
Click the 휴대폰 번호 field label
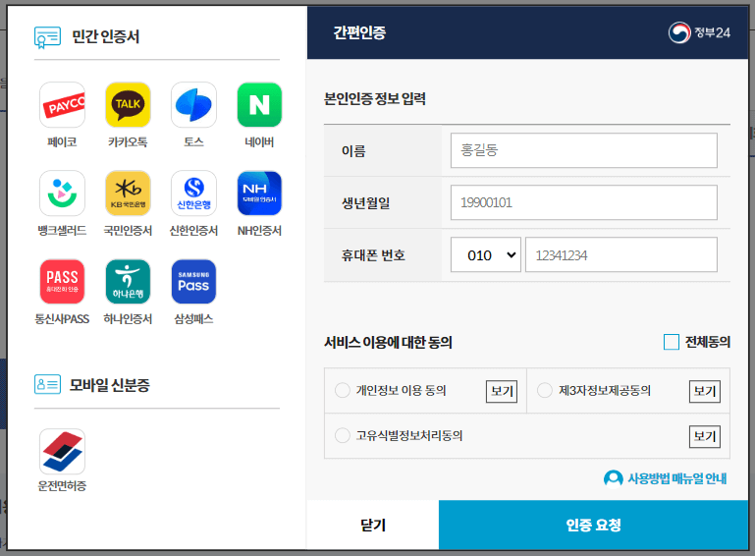click(373, 254)
